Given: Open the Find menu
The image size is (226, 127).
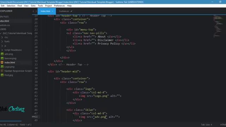Looking at the screenshot, I should [20, 6].
